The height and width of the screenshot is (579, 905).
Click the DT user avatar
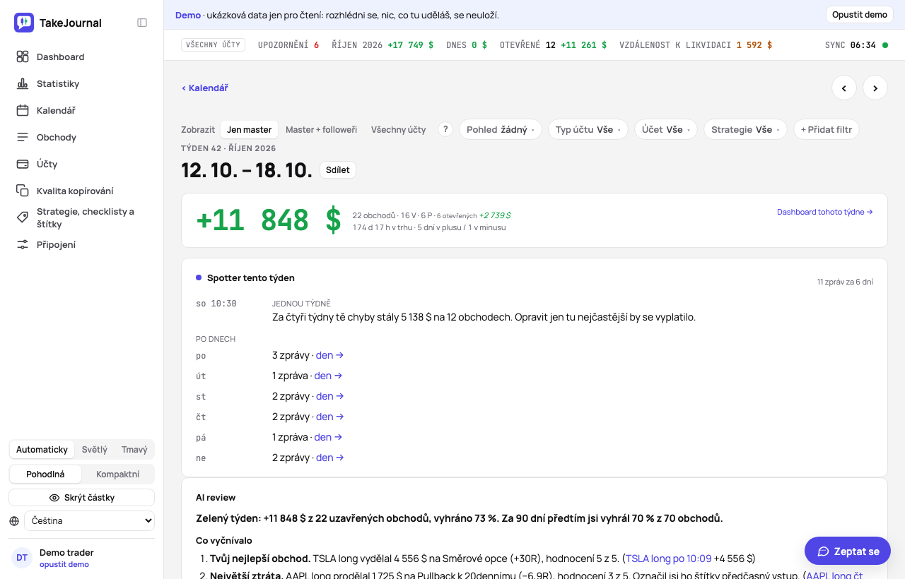tap(22, 557)
